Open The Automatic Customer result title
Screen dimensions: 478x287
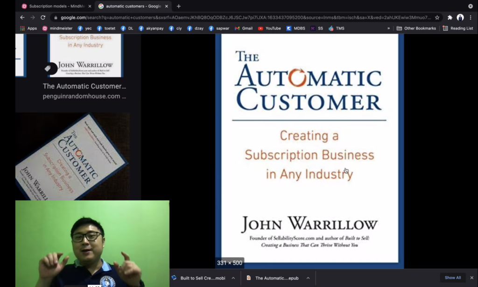[x=84, y=86]
